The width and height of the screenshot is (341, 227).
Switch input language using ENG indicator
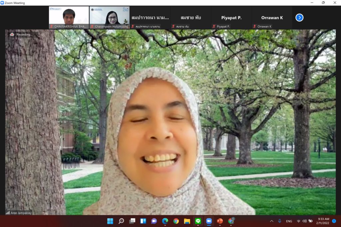[x=289, y=221]
